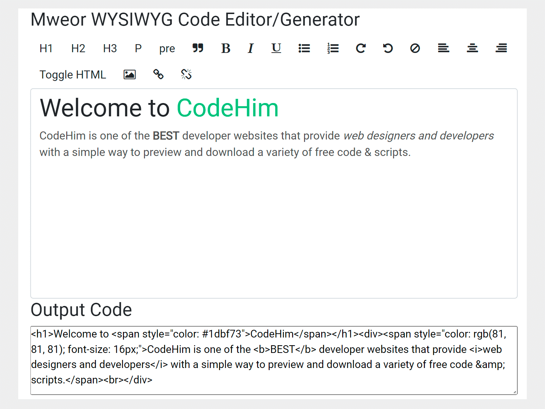Align text to the right
Image resolution: width=545 pixels, height=409 pixels.
click(x=501, y=48)
